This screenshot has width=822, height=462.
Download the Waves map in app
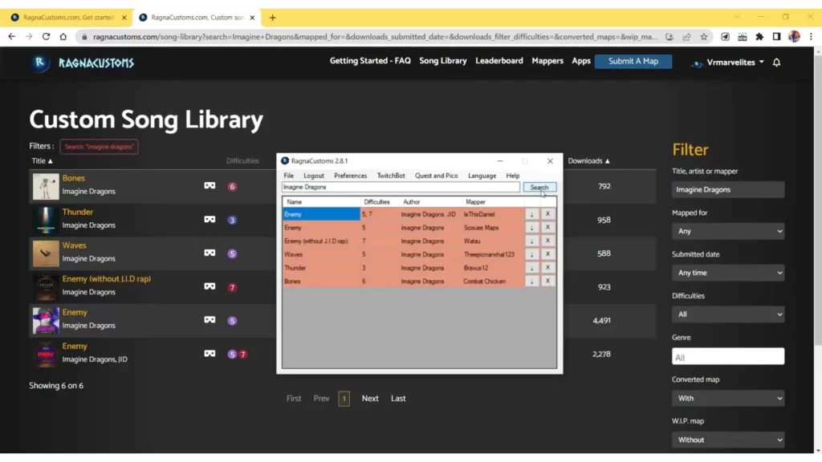pos(531,254)
